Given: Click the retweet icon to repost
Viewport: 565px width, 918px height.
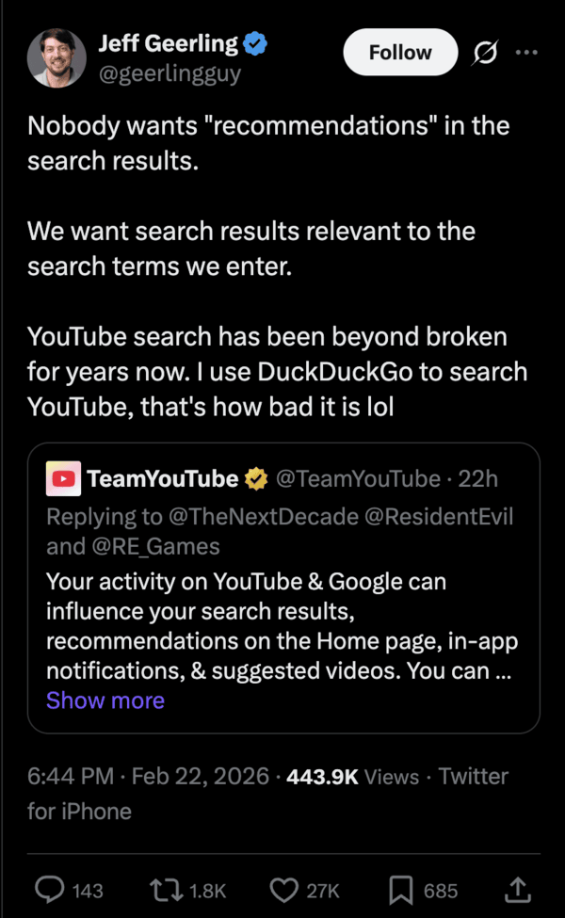Looking at the screenshot, I should pyautogui.click(x=165, y=890).
